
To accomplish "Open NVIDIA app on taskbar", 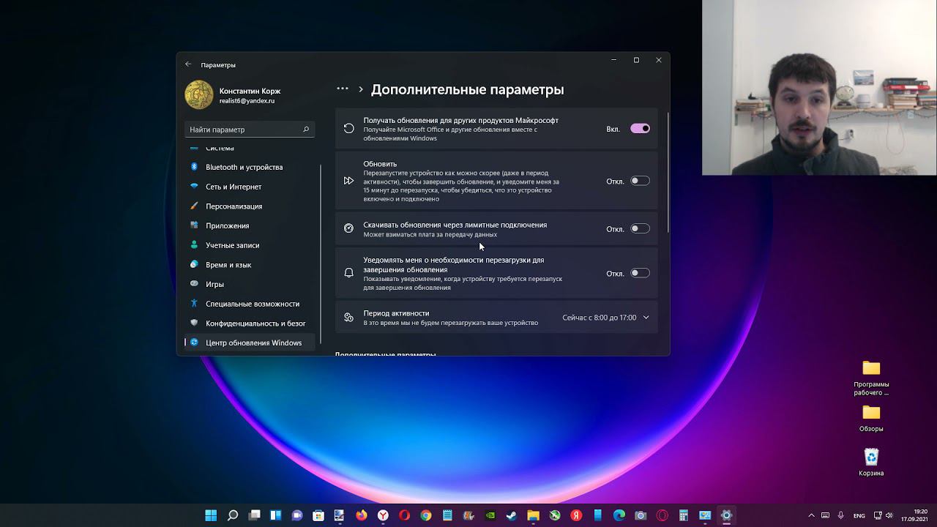I will tap(490, 515).
